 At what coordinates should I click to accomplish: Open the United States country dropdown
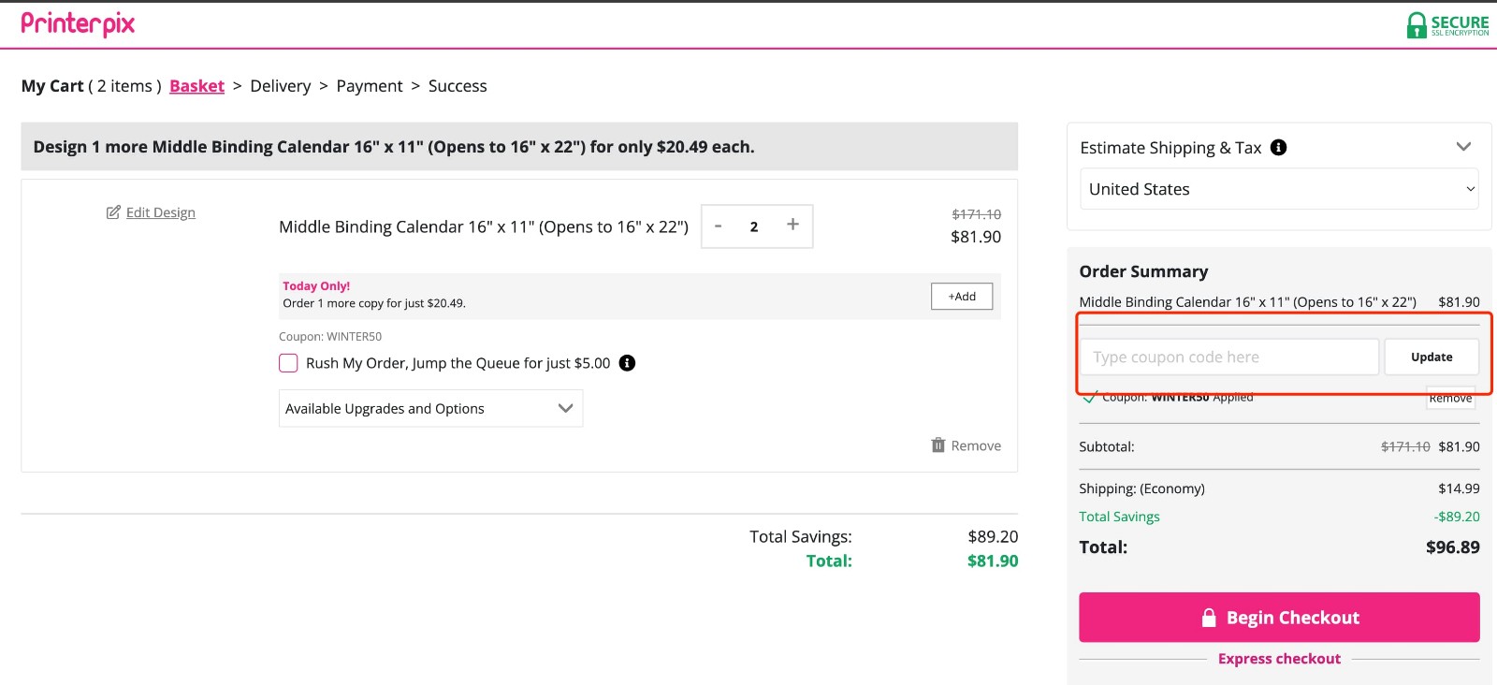click(1279, 189)
